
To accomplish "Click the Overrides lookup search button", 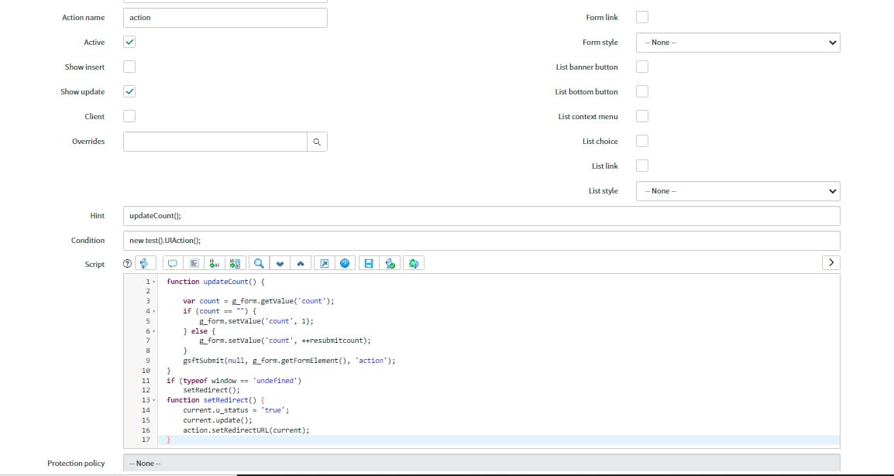I will (x=317, y=142).
